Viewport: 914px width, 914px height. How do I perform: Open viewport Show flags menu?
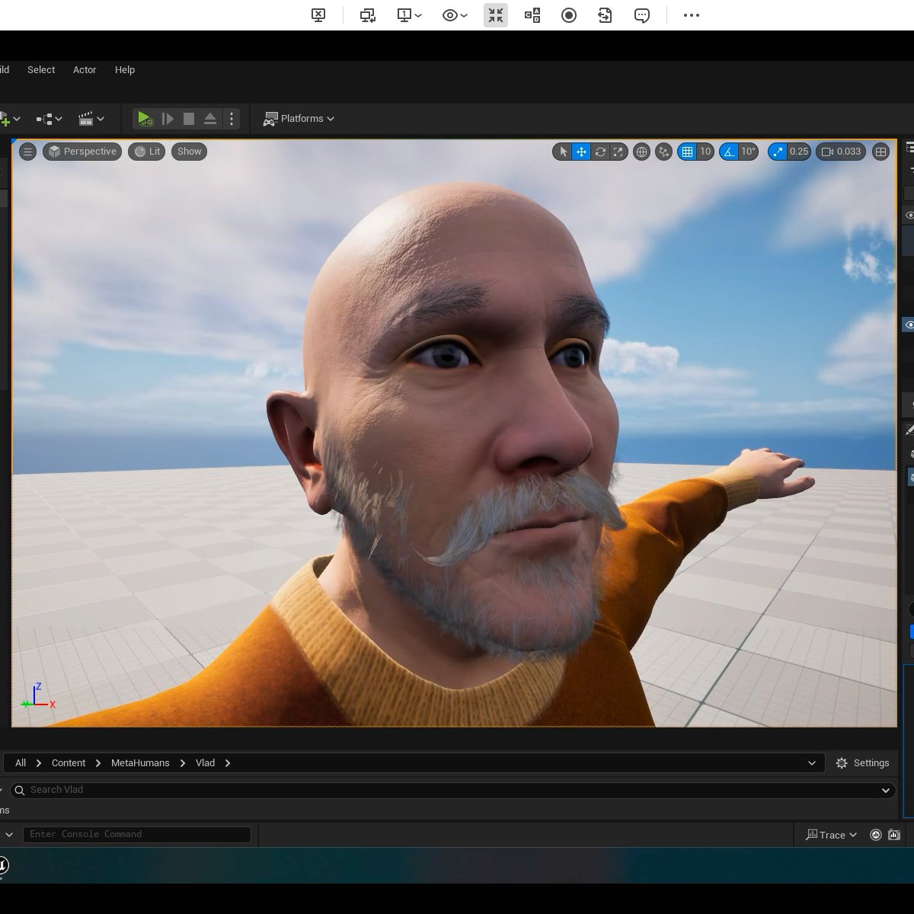(x=190, y=152)
